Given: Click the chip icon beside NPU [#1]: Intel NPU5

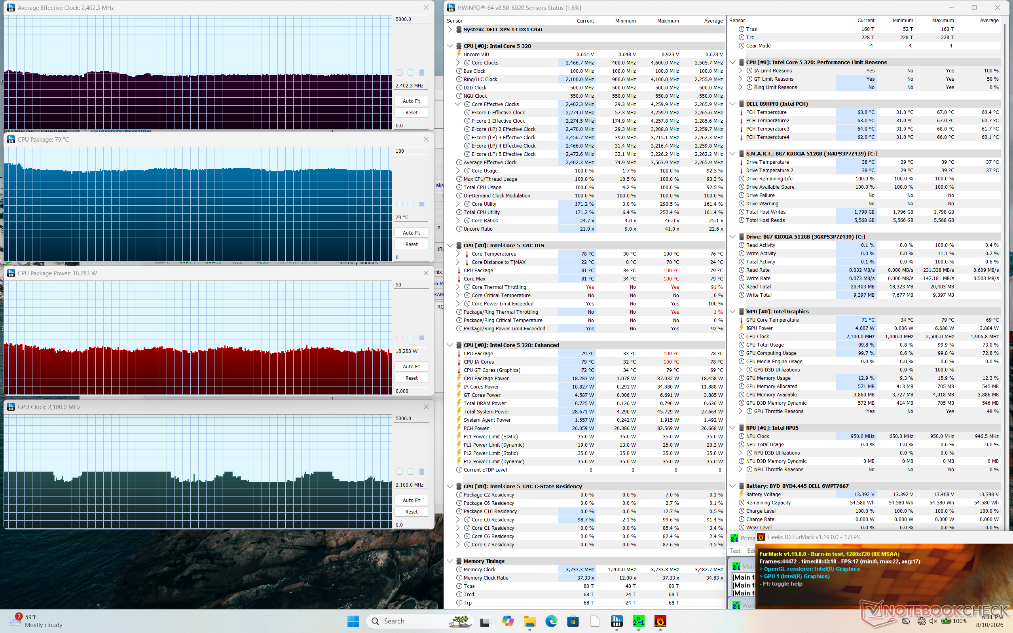Looking at the screenshot, I should 741,428.
